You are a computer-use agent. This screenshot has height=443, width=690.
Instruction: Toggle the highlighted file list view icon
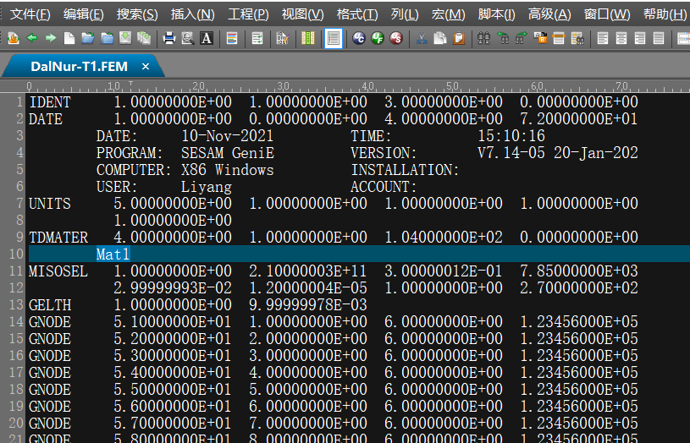333,39
